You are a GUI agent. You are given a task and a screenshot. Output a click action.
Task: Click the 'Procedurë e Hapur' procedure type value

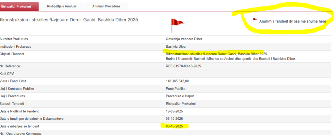[180, 96]
